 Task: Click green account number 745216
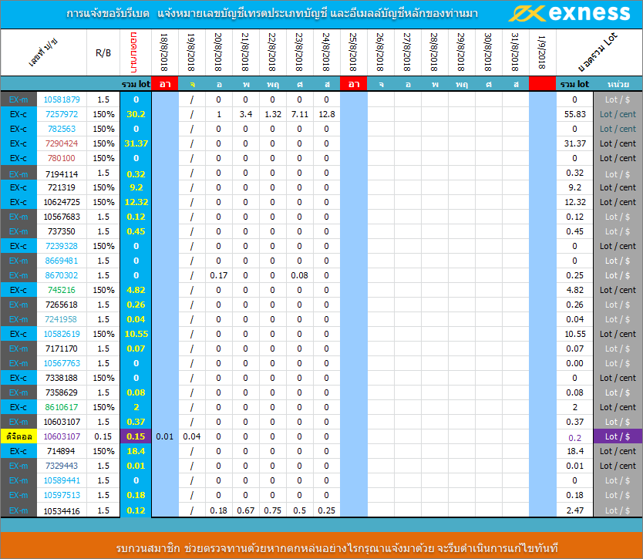pyautogui.click(x=62, y=291)
